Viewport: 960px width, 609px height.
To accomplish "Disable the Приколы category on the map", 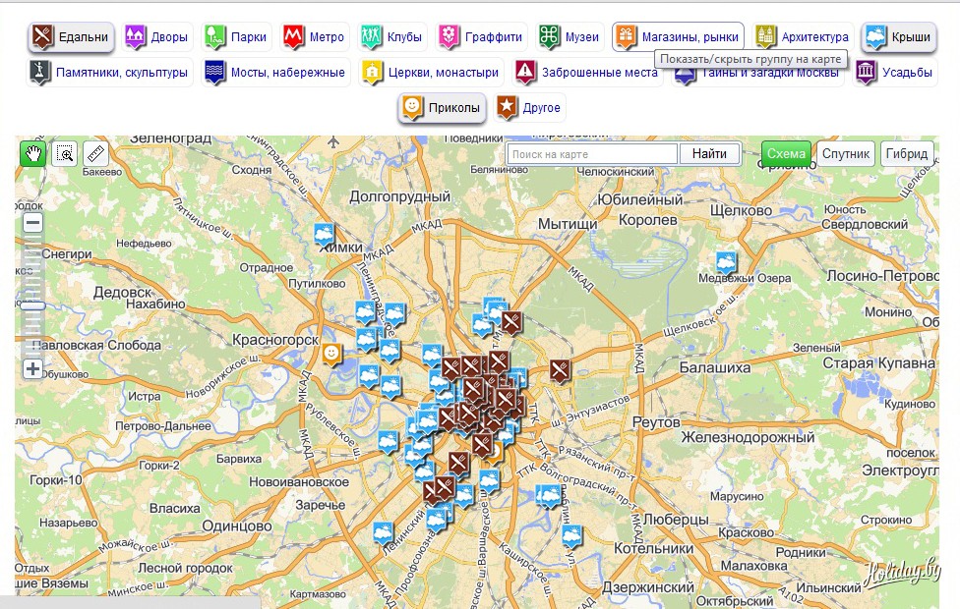I will pos(442,107).
